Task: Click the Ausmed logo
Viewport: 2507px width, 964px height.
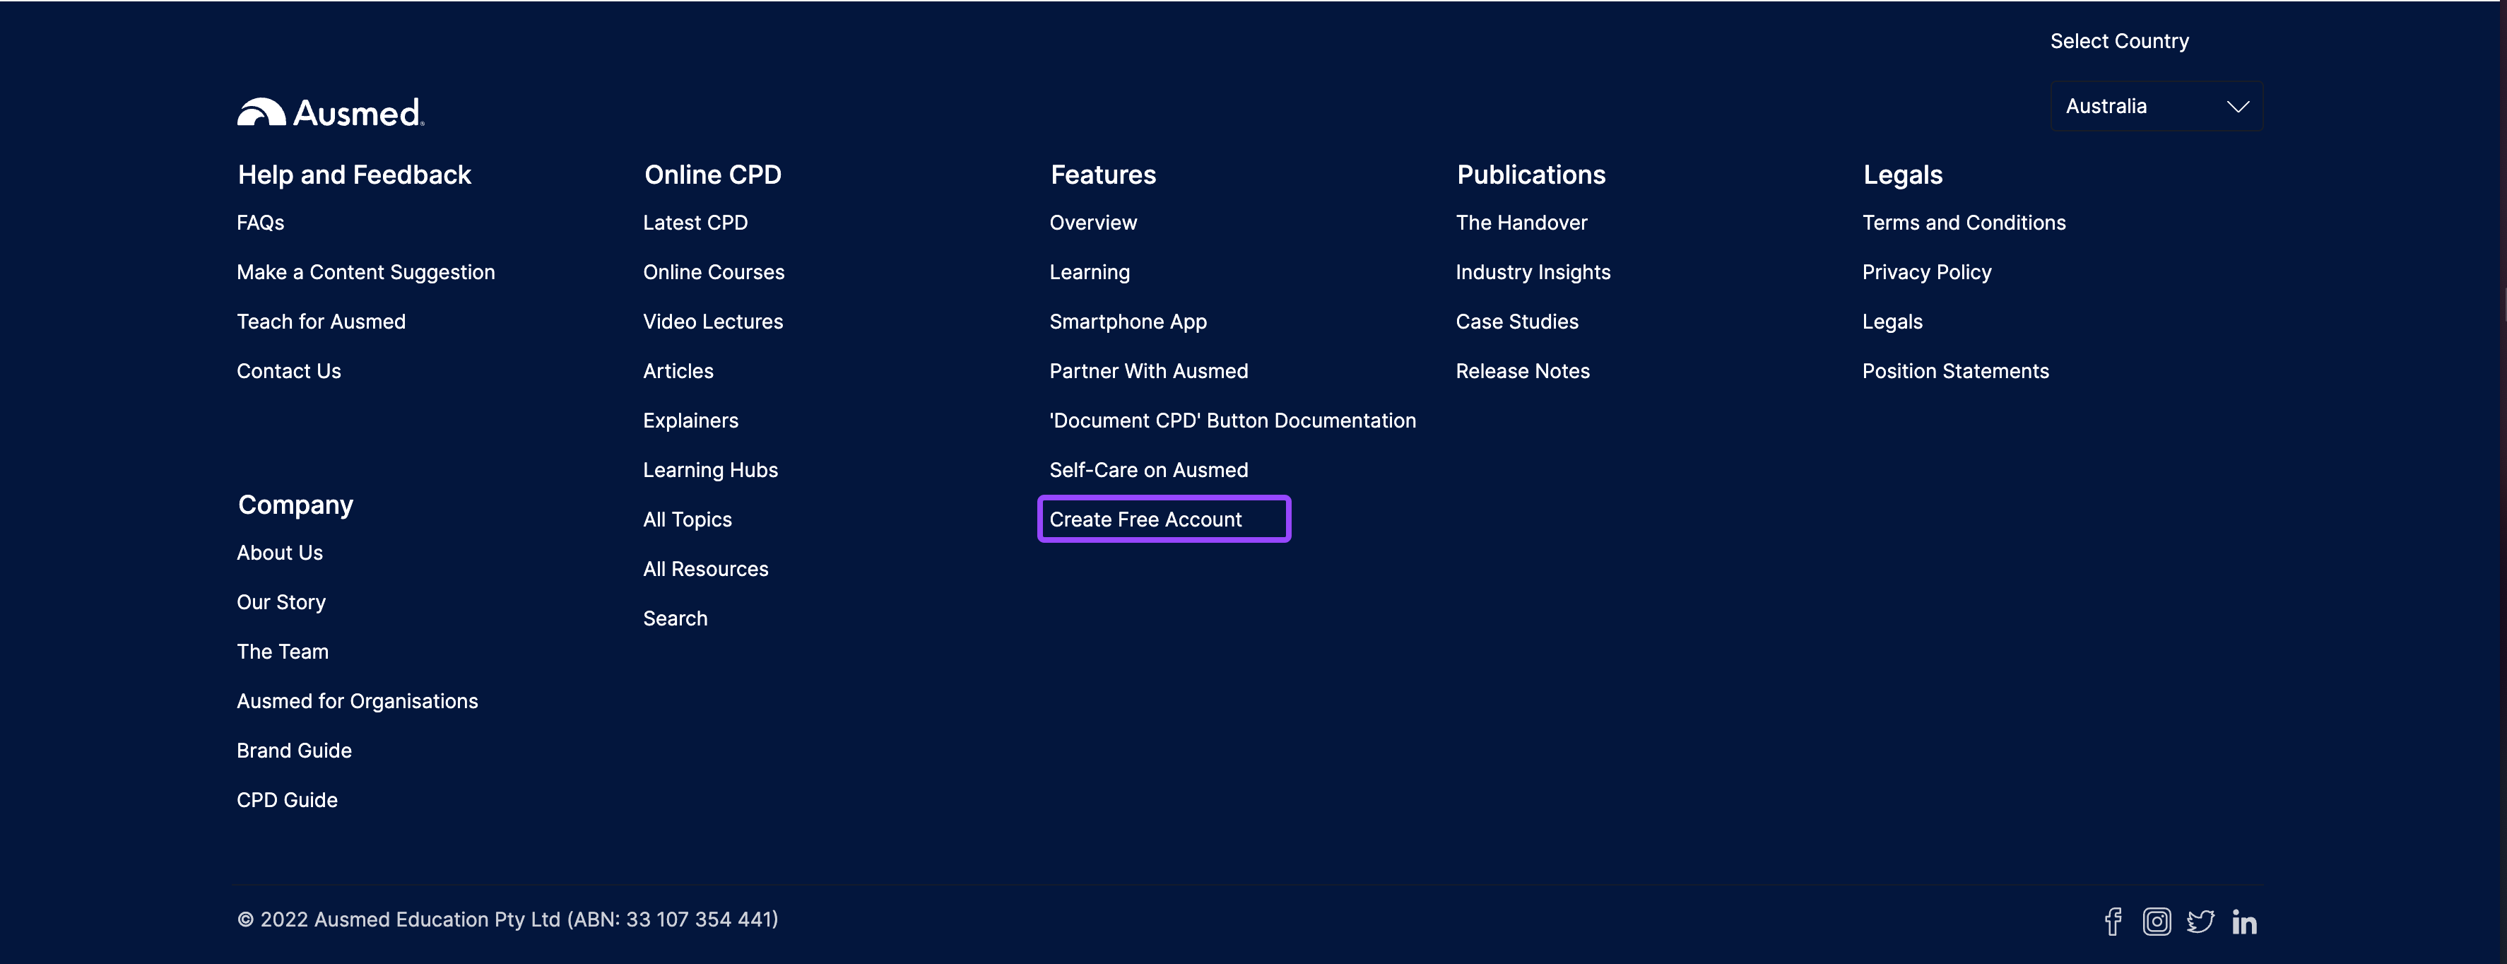Action: pos(331,112)
